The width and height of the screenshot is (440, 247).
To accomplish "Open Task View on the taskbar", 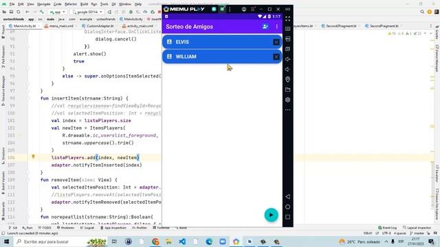I will click(x=114, y=242).
